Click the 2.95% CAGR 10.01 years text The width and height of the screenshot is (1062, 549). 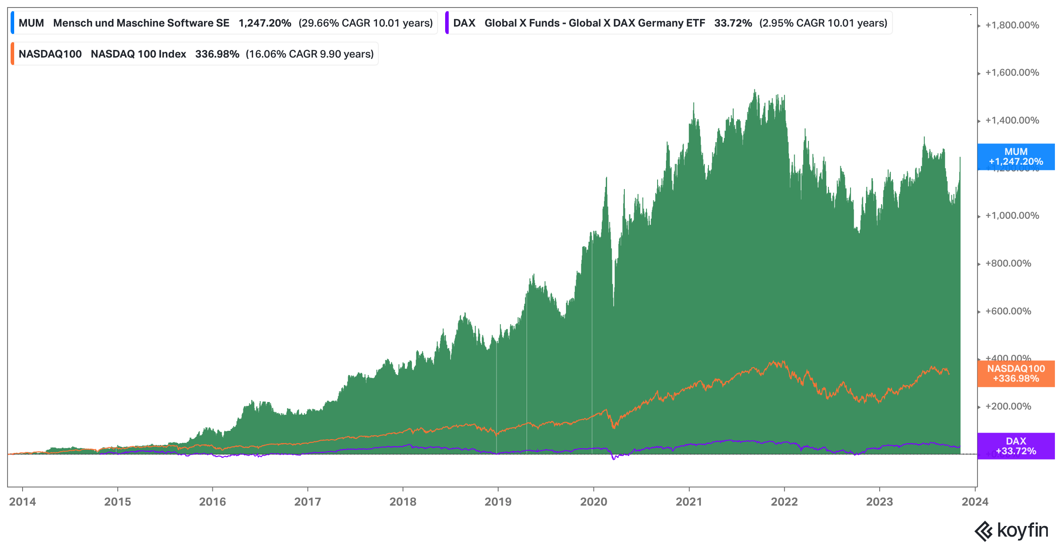pyautogui.click(x=823, y=23)
